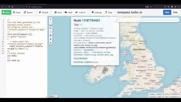Bookmark this page with star icon
The height and width of the screenshot is (102, 181).
click(x=151, y=7)
